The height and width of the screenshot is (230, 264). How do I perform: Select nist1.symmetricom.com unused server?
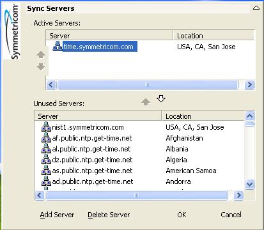(x=88, y=127)
